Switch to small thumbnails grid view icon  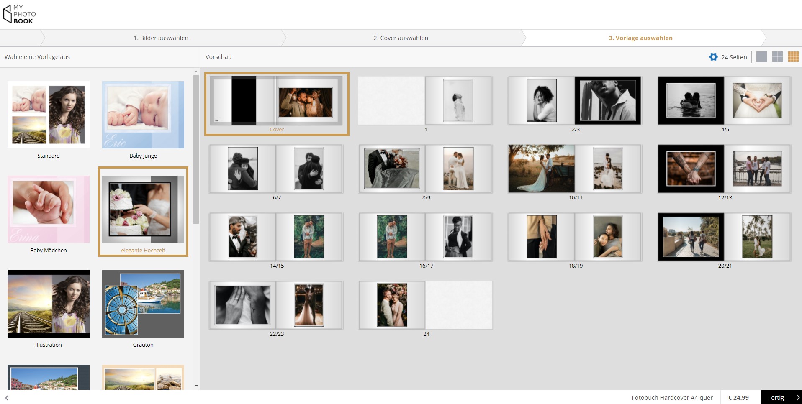pos(793,57)
